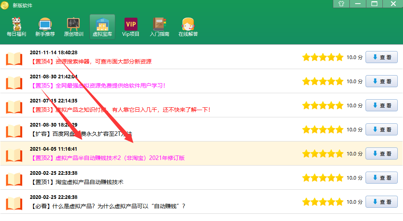
Task: Click 查看 button for 必看 entry
Action: point(381,202)
